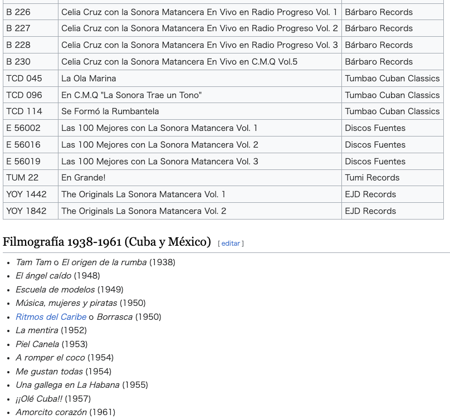Click the Radio Progreso Vol. 3 album title
The width and height of the screenshot is (450, 419).
pyautogui.click(x=199, y=45)
